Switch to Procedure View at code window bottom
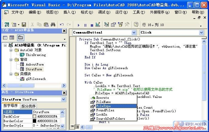 point(72,127)
